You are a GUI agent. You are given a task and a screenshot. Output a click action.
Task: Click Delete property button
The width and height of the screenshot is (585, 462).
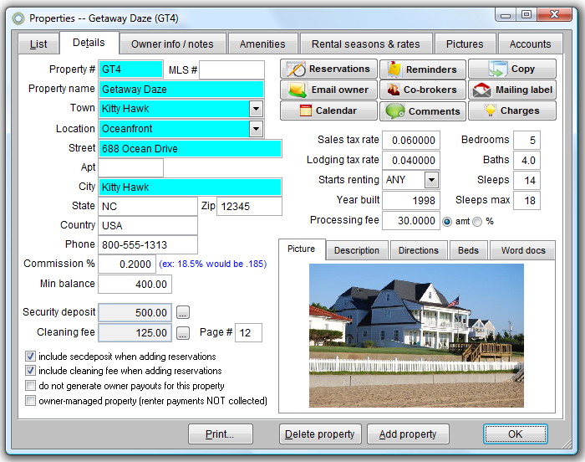point(320,434)
